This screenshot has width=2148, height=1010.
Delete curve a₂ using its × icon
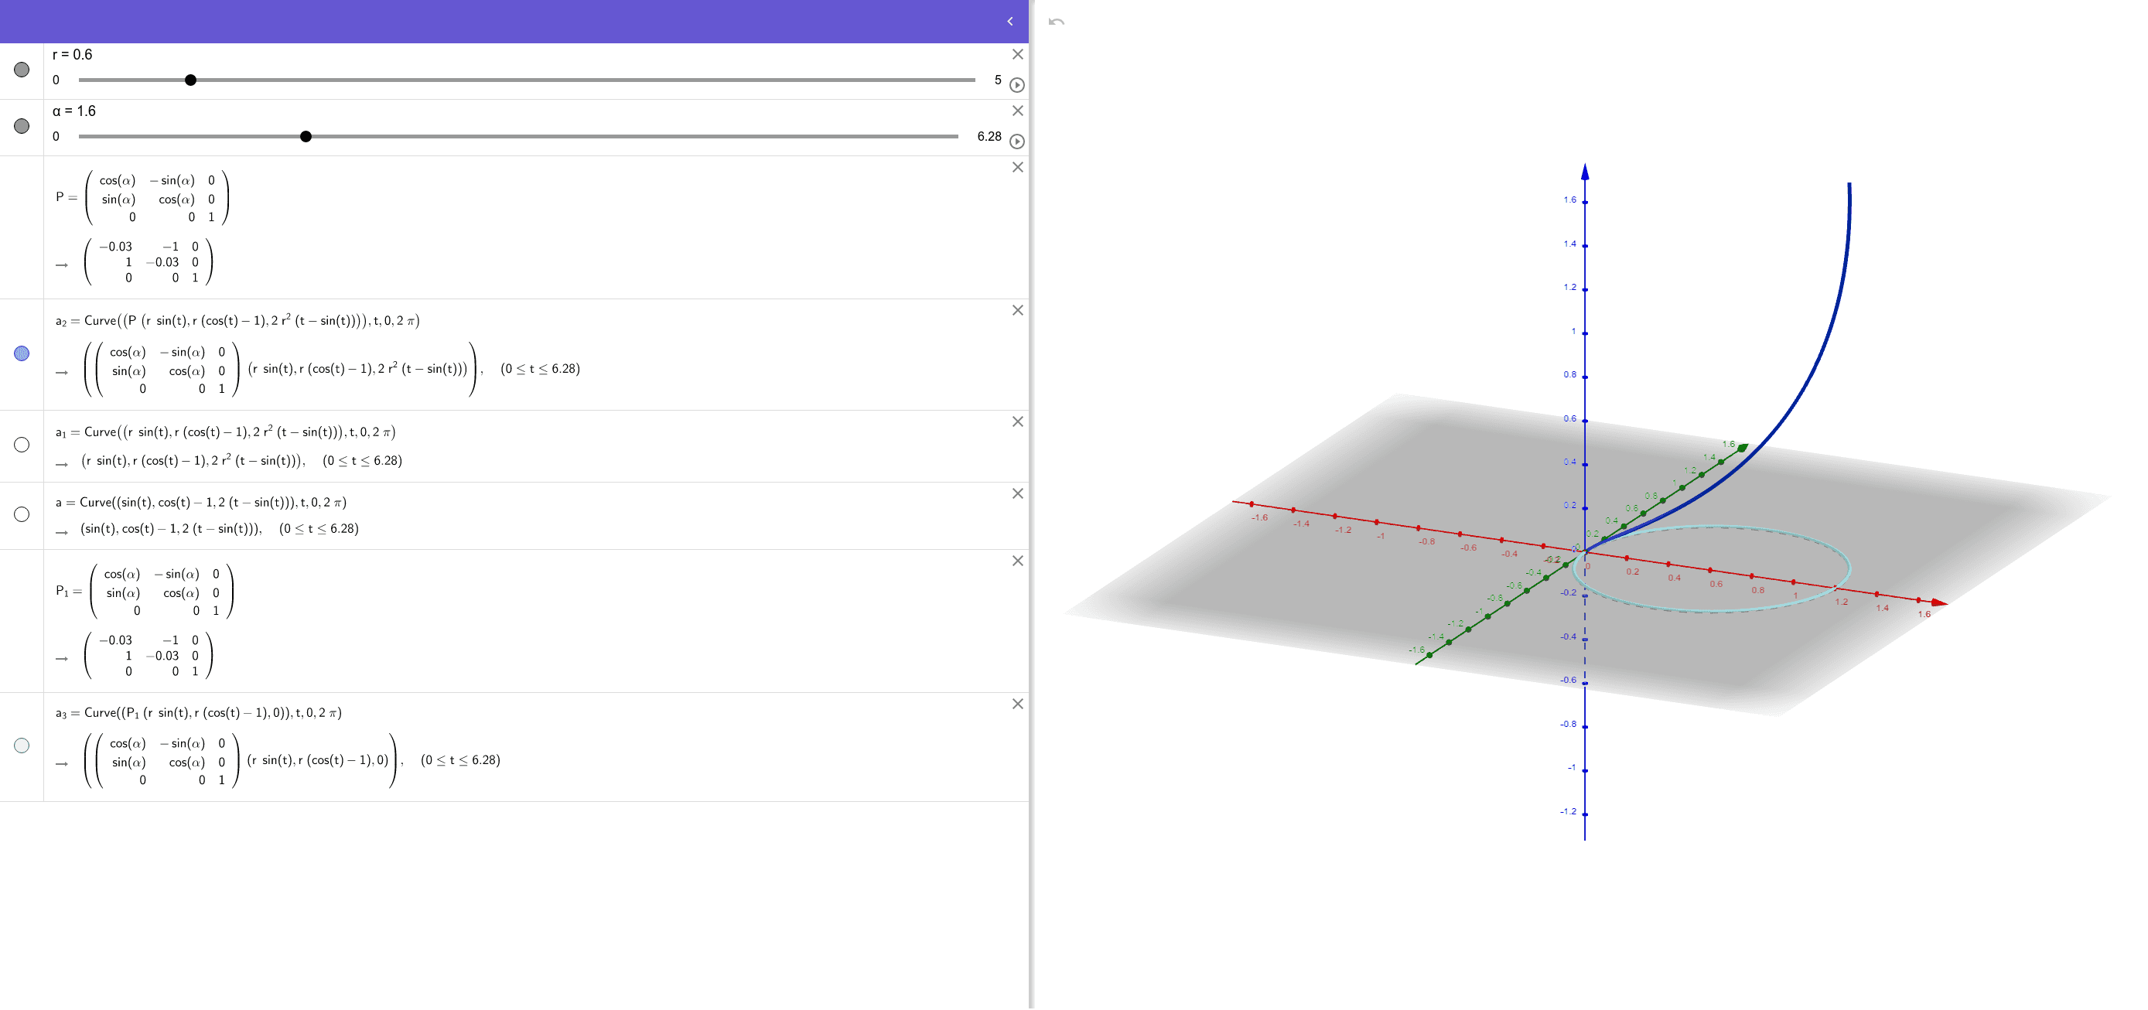(x=1016, y=310)
